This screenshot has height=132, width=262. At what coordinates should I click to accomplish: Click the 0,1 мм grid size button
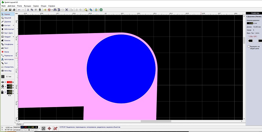pos(9,77)
